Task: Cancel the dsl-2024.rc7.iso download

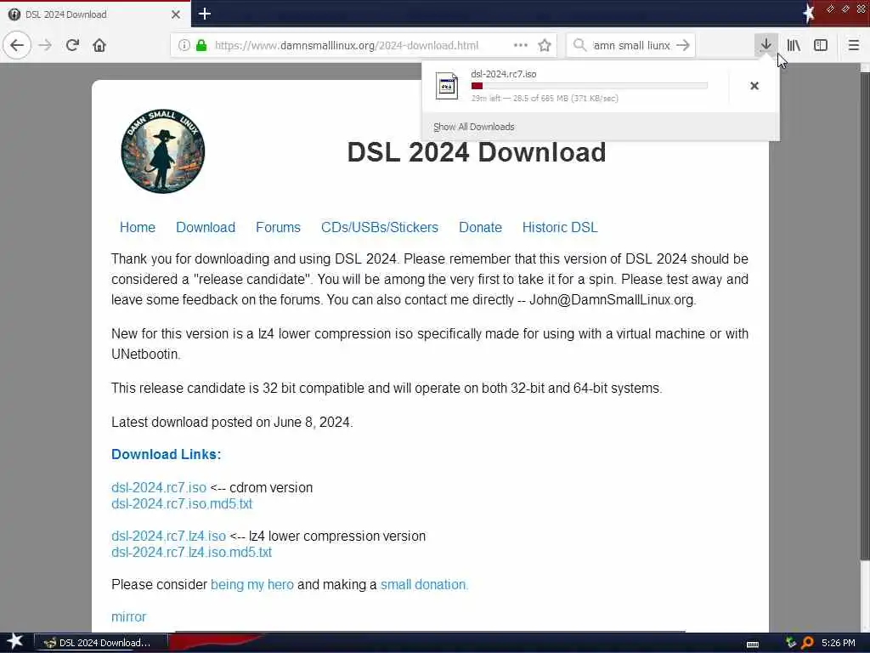Action: 754,86
